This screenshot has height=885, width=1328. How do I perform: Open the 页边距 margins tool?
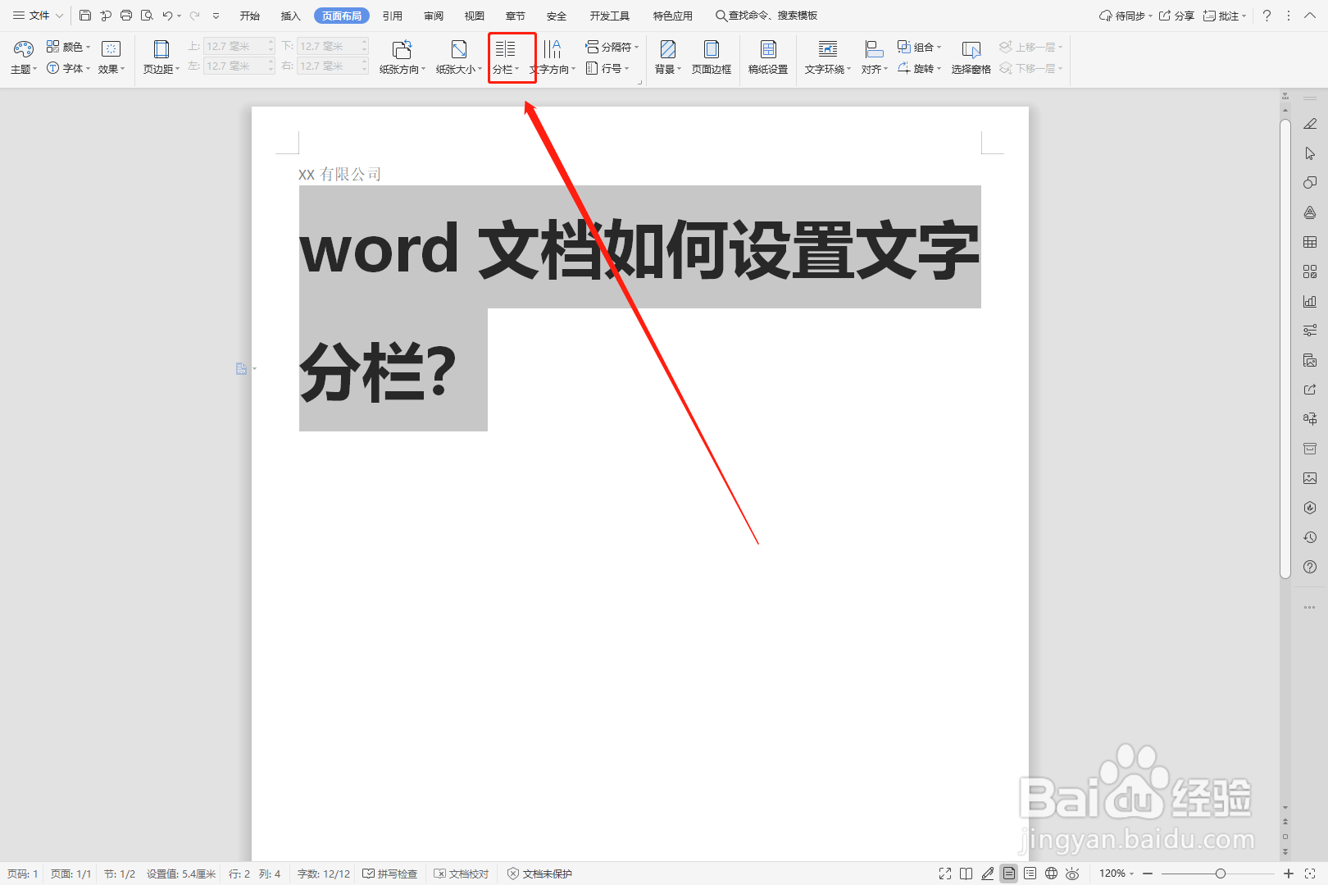click(160, 57)
